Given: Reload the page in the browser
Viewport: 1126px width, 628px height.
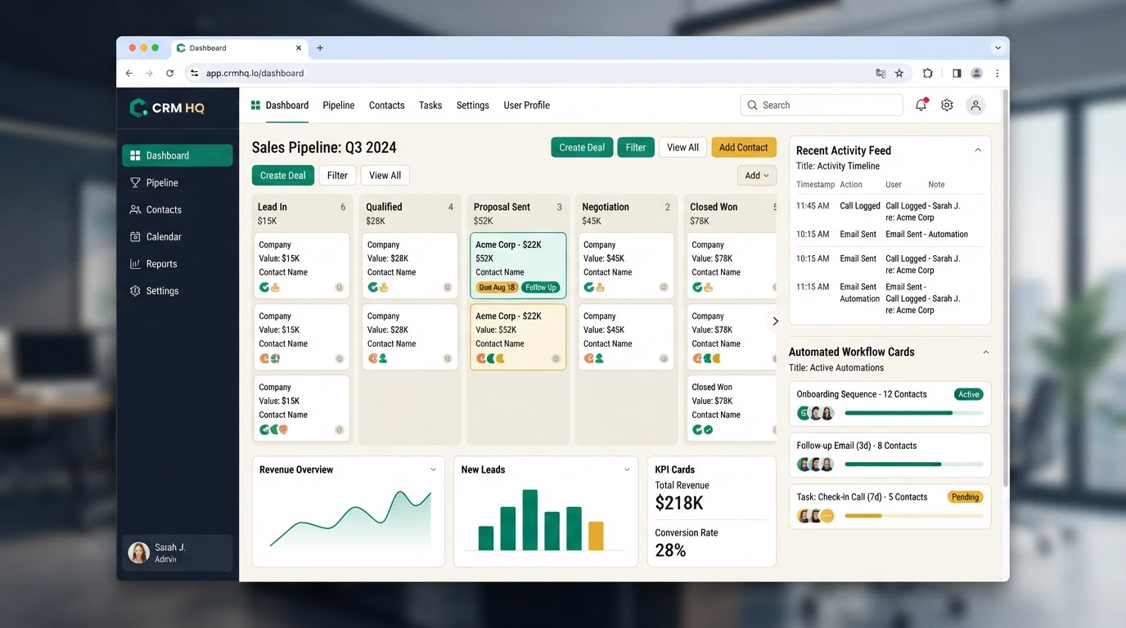Looking at the screenshot, I should [x=169, y=73].
